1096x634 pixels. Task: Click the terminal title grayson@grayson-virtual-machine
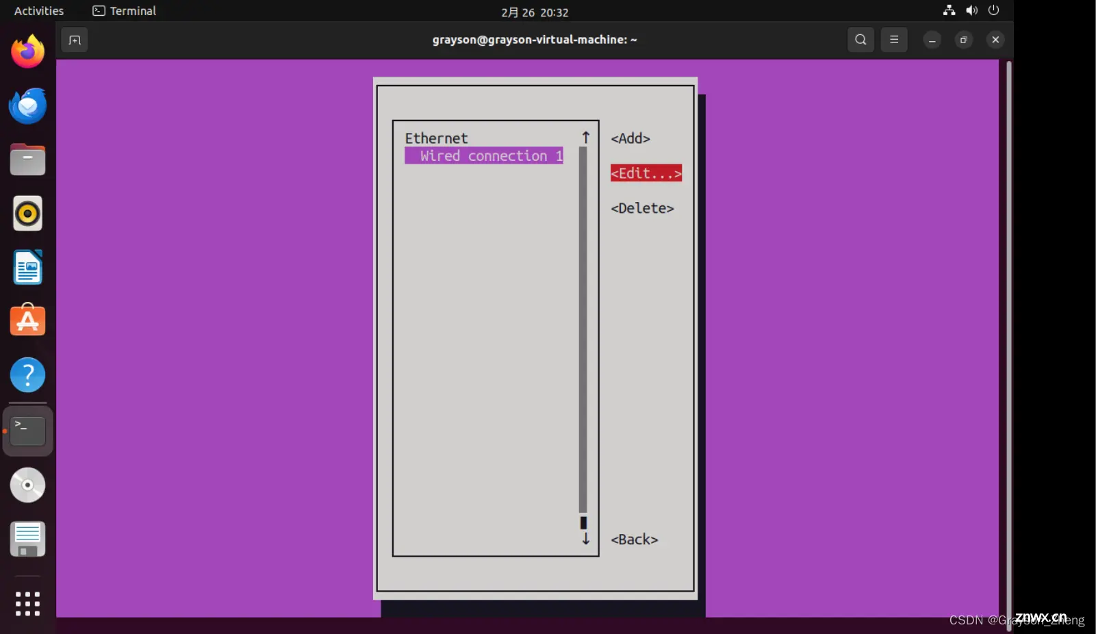[x=535, y=40]
